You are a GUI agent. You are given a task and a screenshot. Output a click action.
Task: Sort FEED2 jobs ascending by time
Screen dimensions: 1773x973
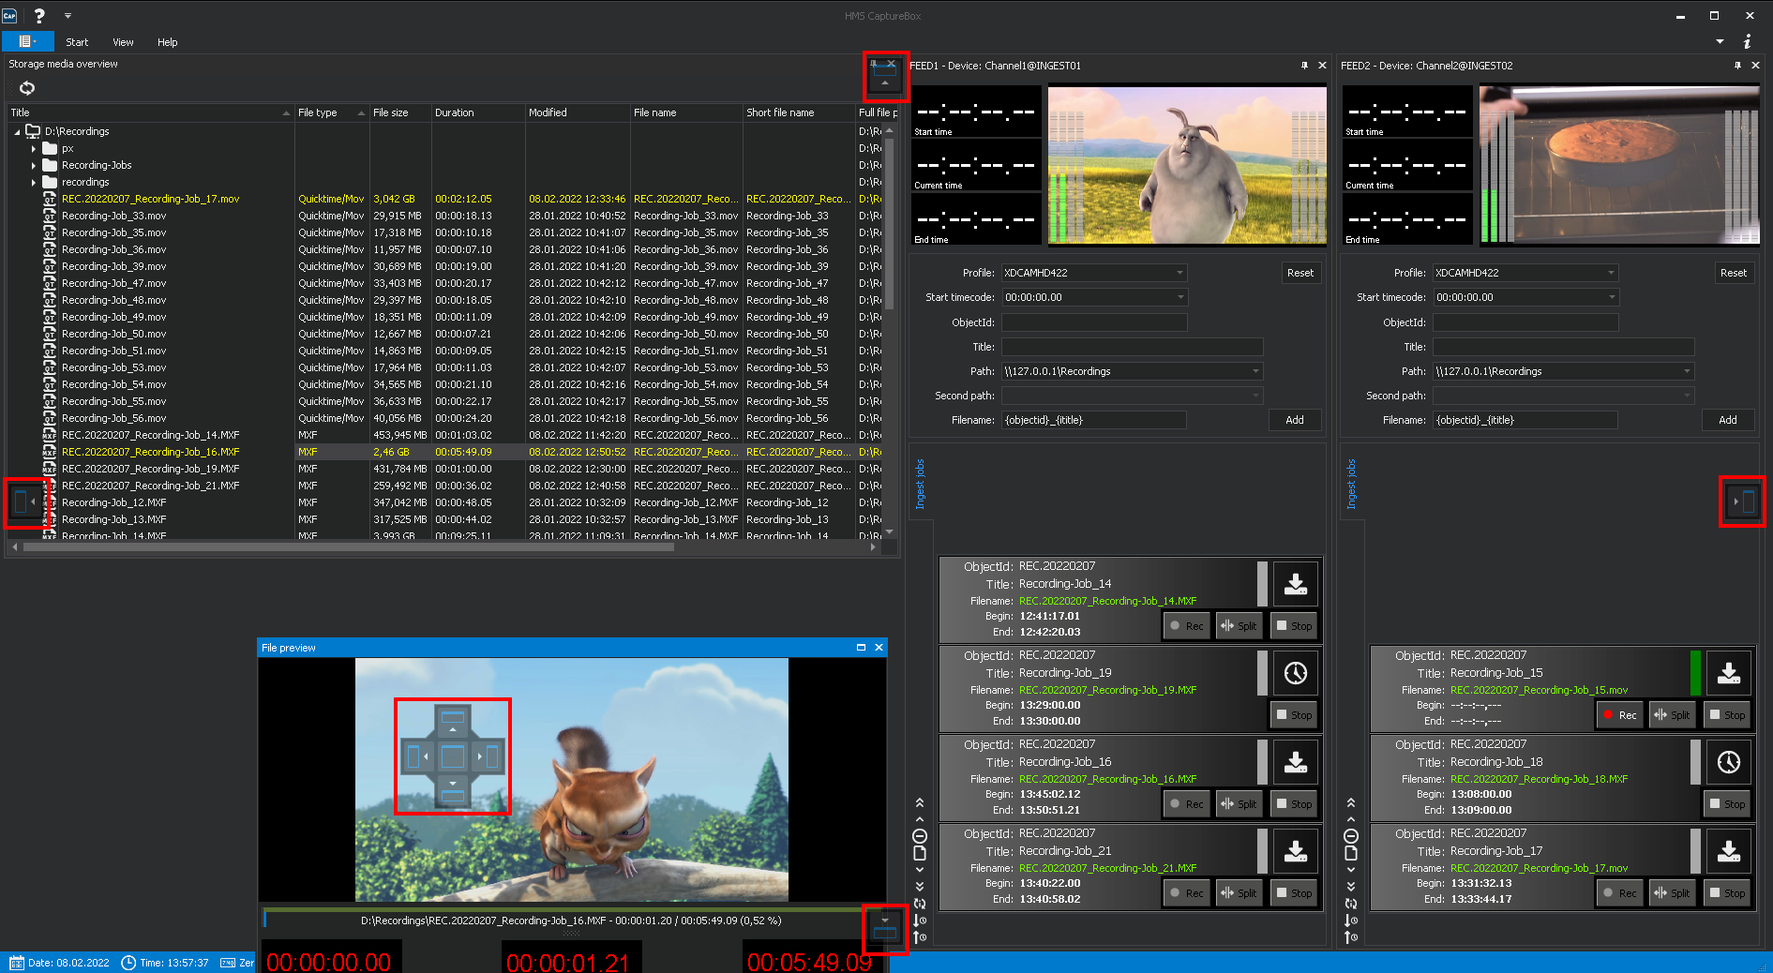(1351, 937)
